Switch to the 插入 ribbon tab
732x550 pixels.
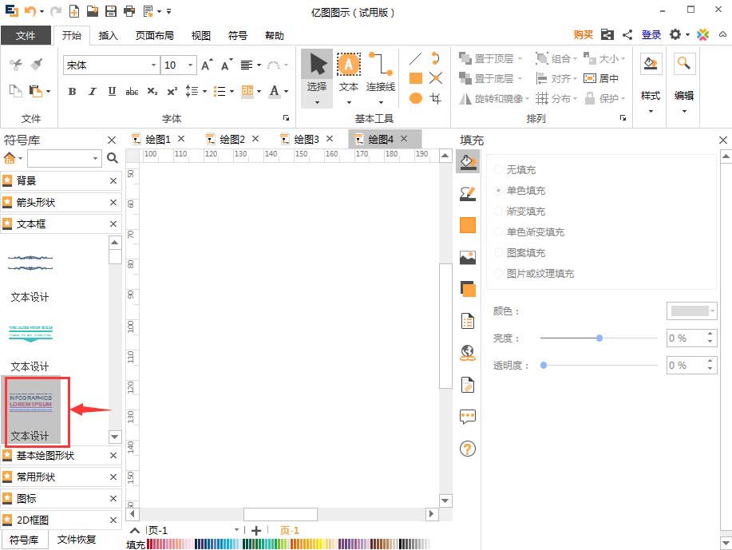108,35
